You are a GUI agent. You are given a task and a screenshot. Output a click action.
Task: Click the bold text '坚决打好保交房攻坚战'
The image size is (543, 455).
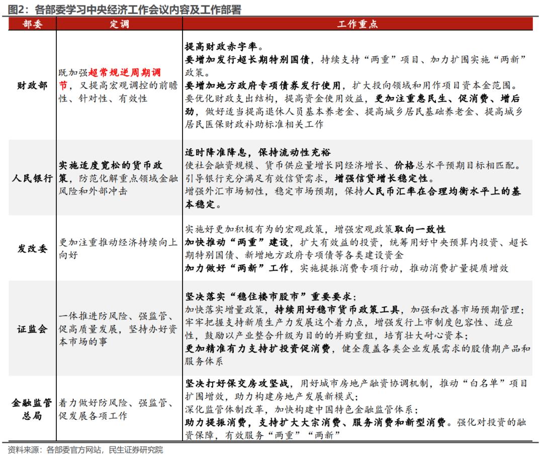click(x=236, y=384)
